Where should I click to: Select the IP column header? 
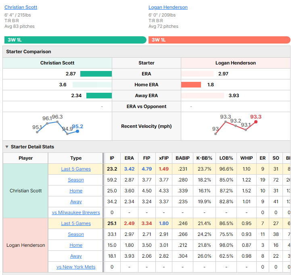(x=112, y=158)
